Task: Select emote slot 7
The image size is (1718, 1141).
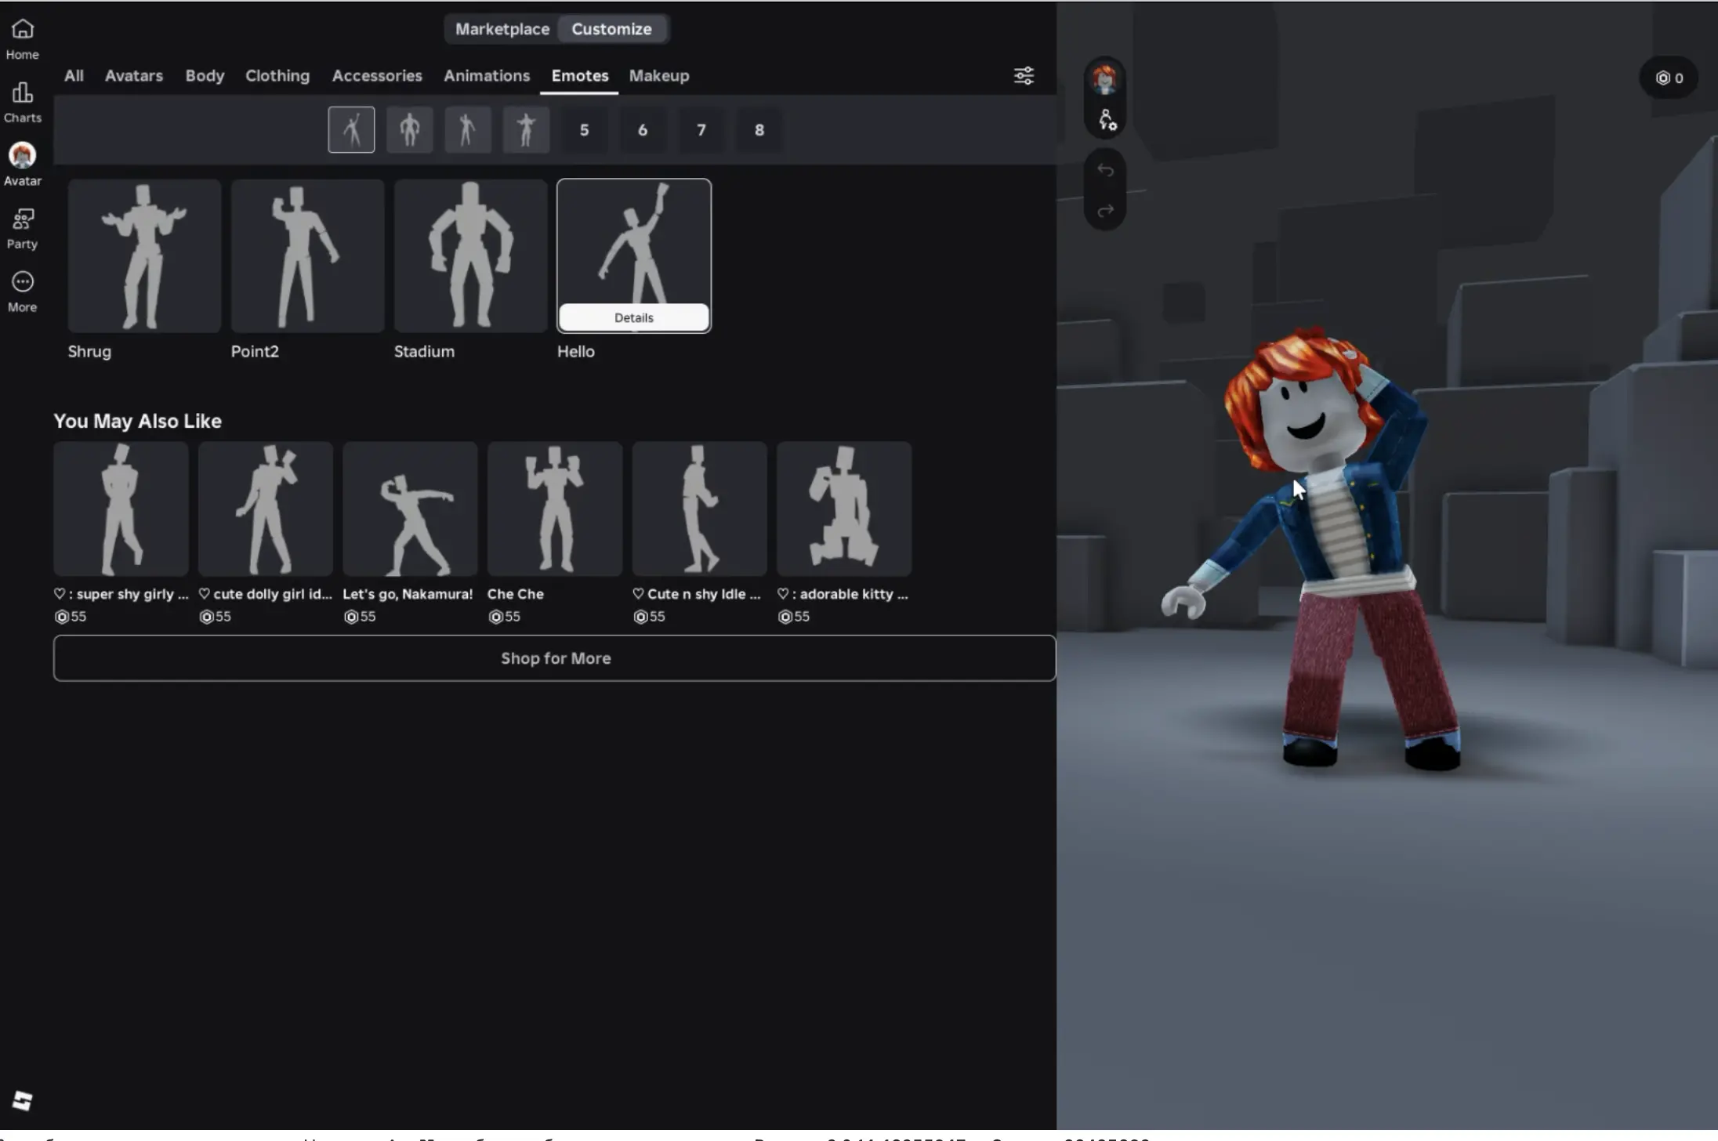Action: tap(701, 129)
